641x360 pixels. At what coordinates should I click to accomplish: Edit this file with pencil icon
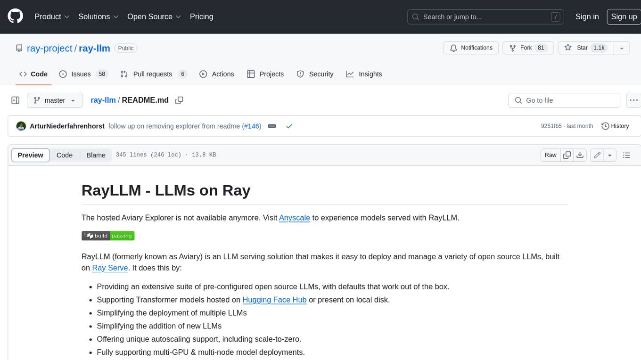pos(597,155)
